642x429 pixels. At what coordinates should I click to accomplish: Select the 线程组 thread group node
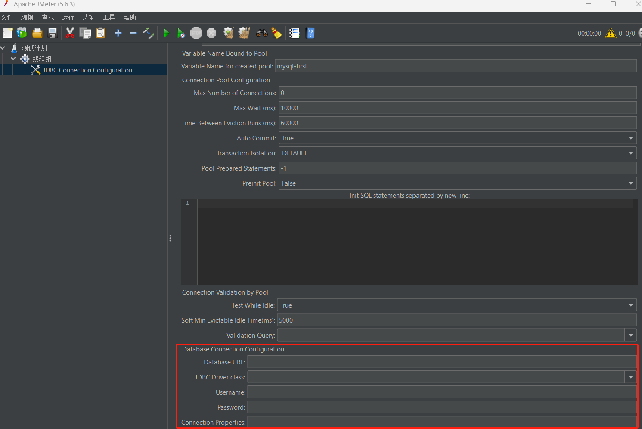click(41, 59)
